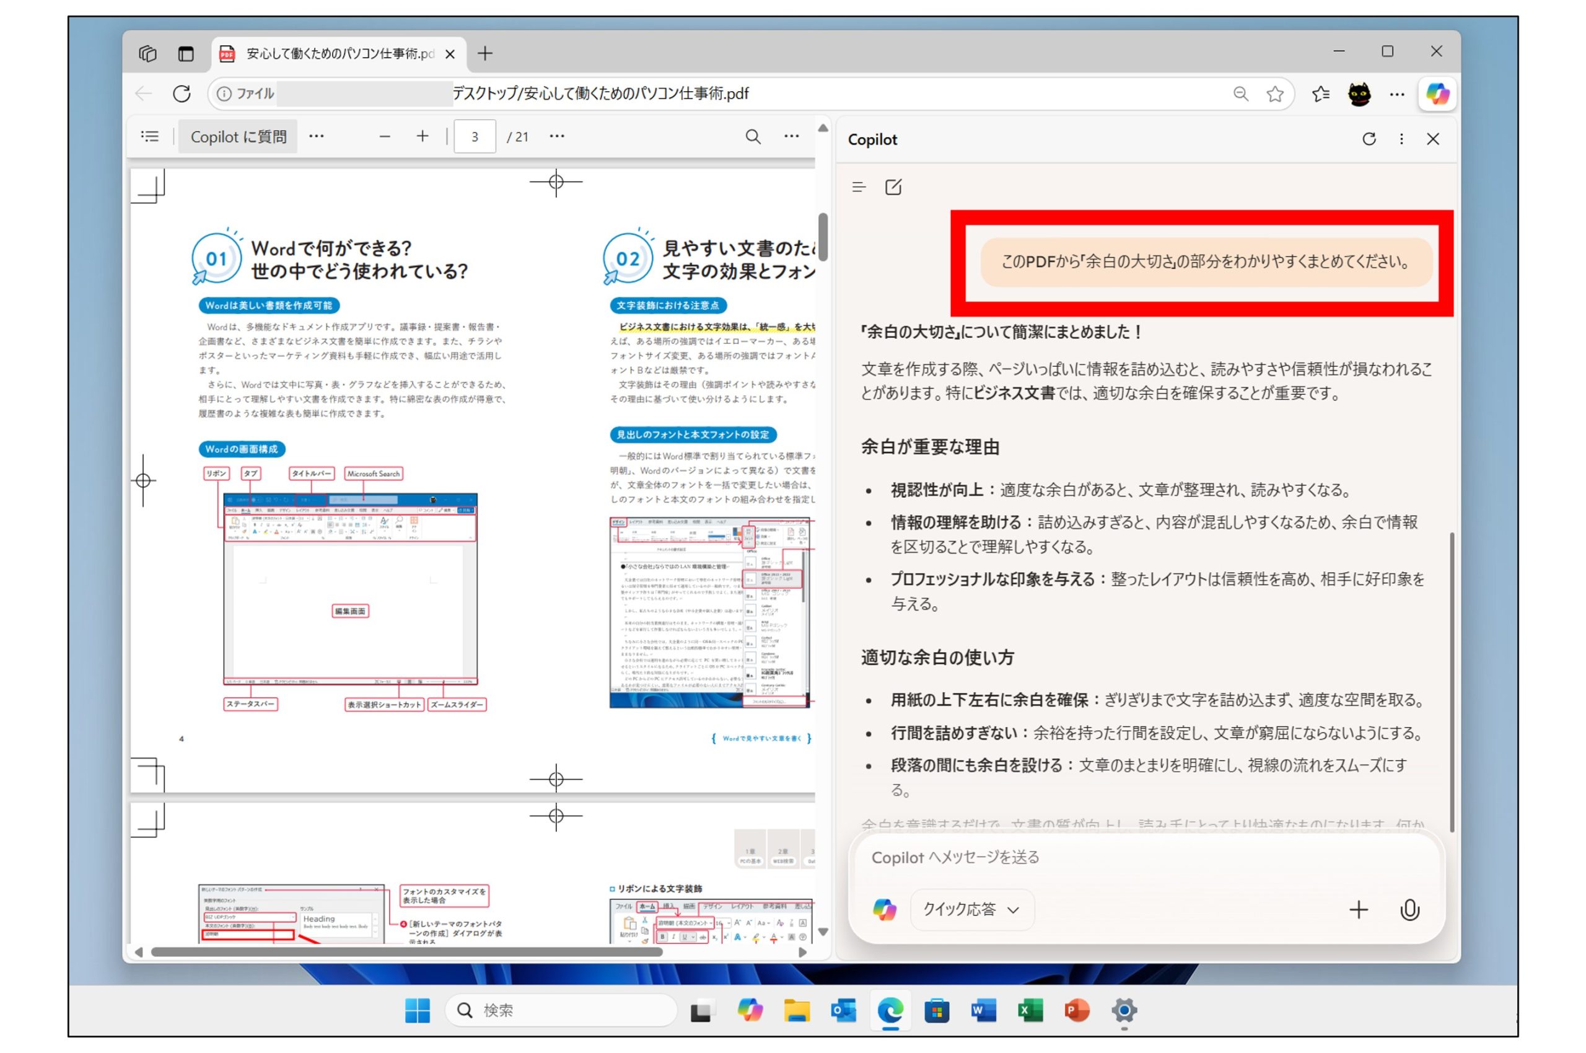Start voice input with microphone
1586x1053 pixels.
[1409, 909]
